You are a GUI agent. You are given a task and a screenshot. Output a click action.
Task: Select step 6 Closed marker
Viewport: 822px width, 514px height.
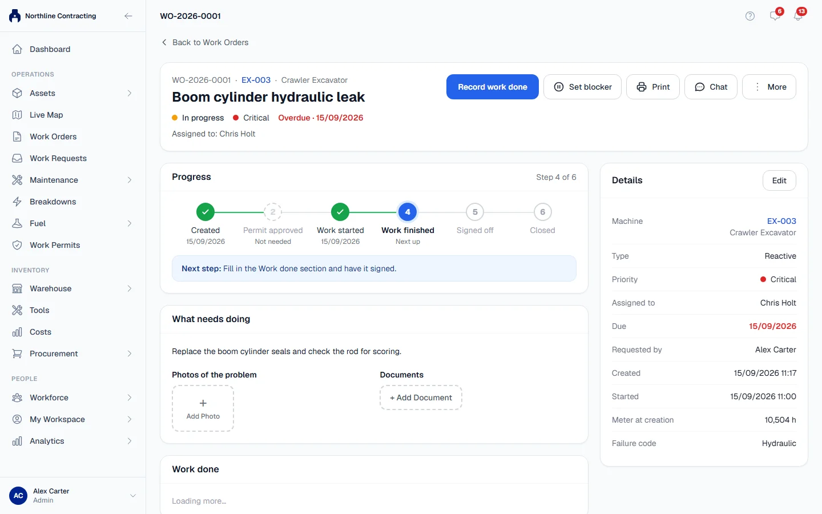tap(542, 212)
